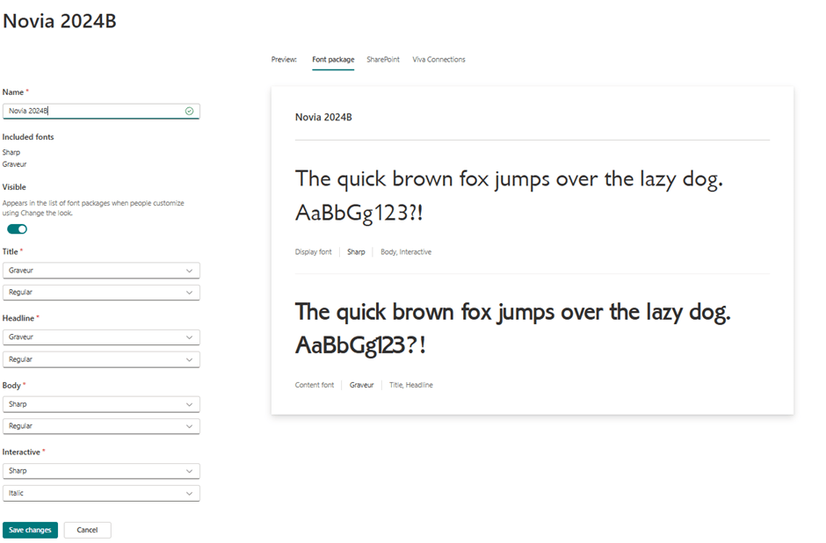
Task: Click the chevron icon on the Italic style dropdown
Action: (190, 493)
